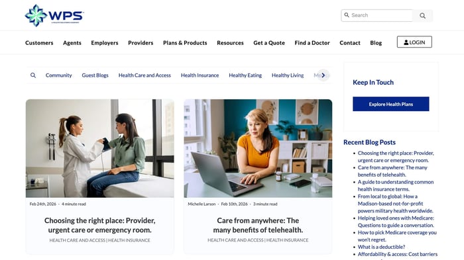Click the Recent Blog Posts heading
Viewport: 464px width, 260px height.
click(x=369, y=142)
